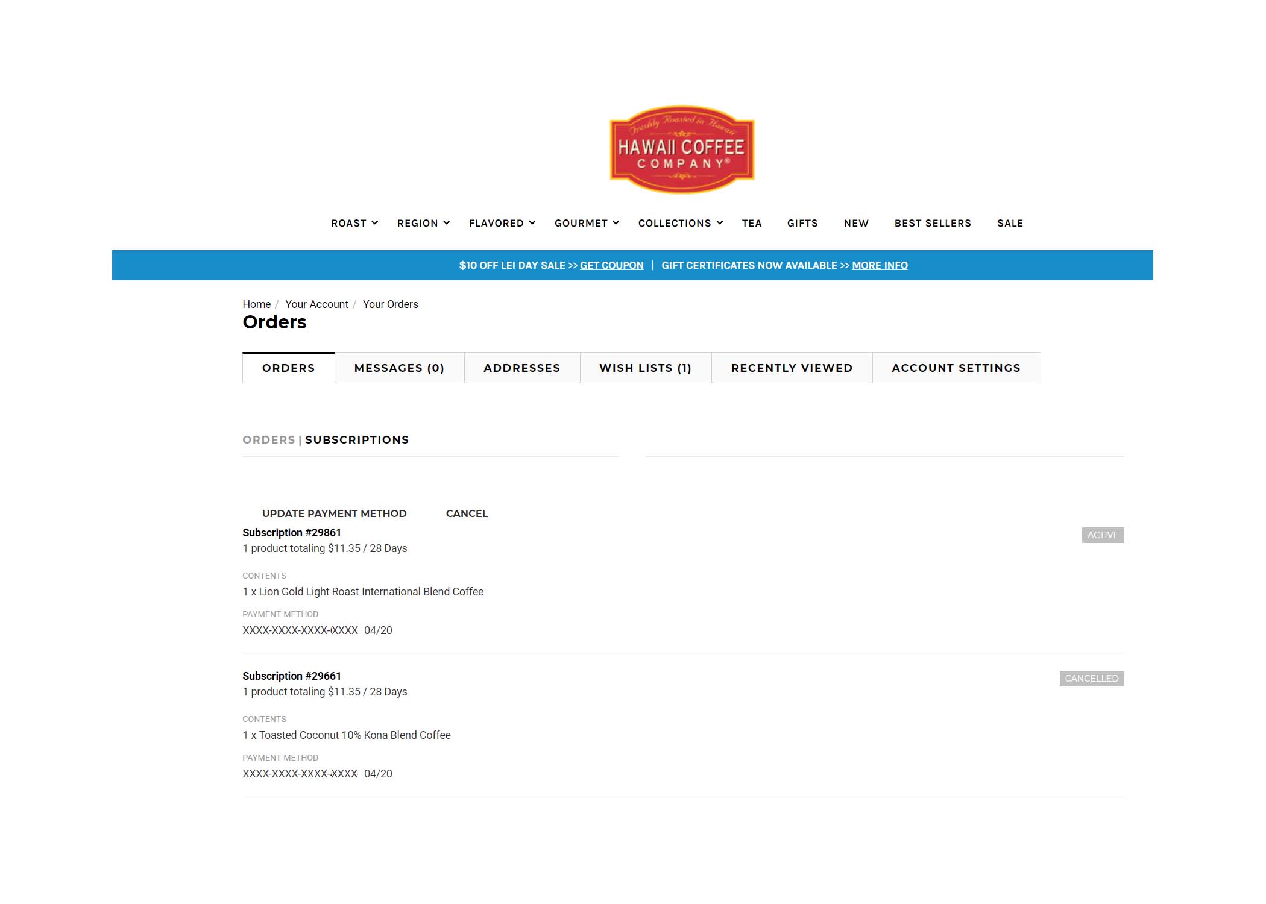Screen dimensions: 1266x904
Task: Open the Flavored menu chevron
Action: (x=532, y=223)
